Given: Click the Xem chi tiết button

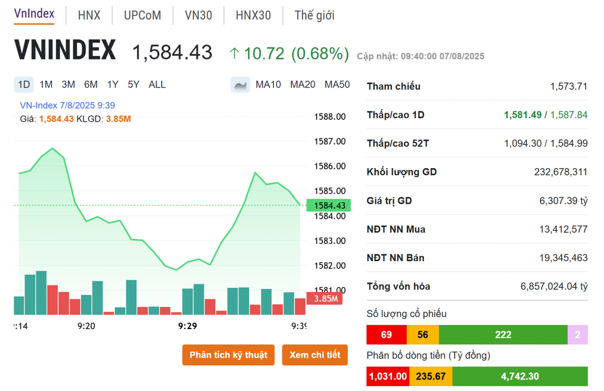Looking at the screenshot, I should coord(315,355).
